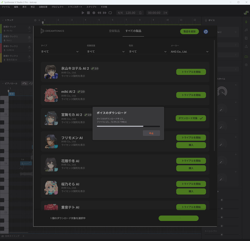This screenshot has height=241, width=250.
Task: Click the 桜乃そら AI thumbnail
Action: click(51, 188)
